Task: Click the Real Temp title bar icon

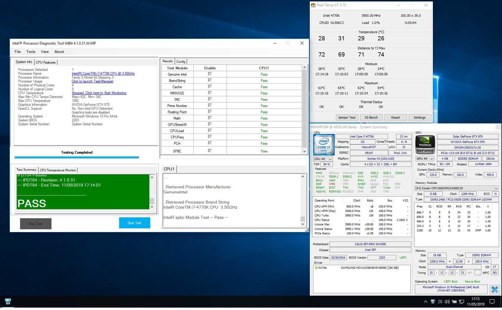Action: (313, 5)
